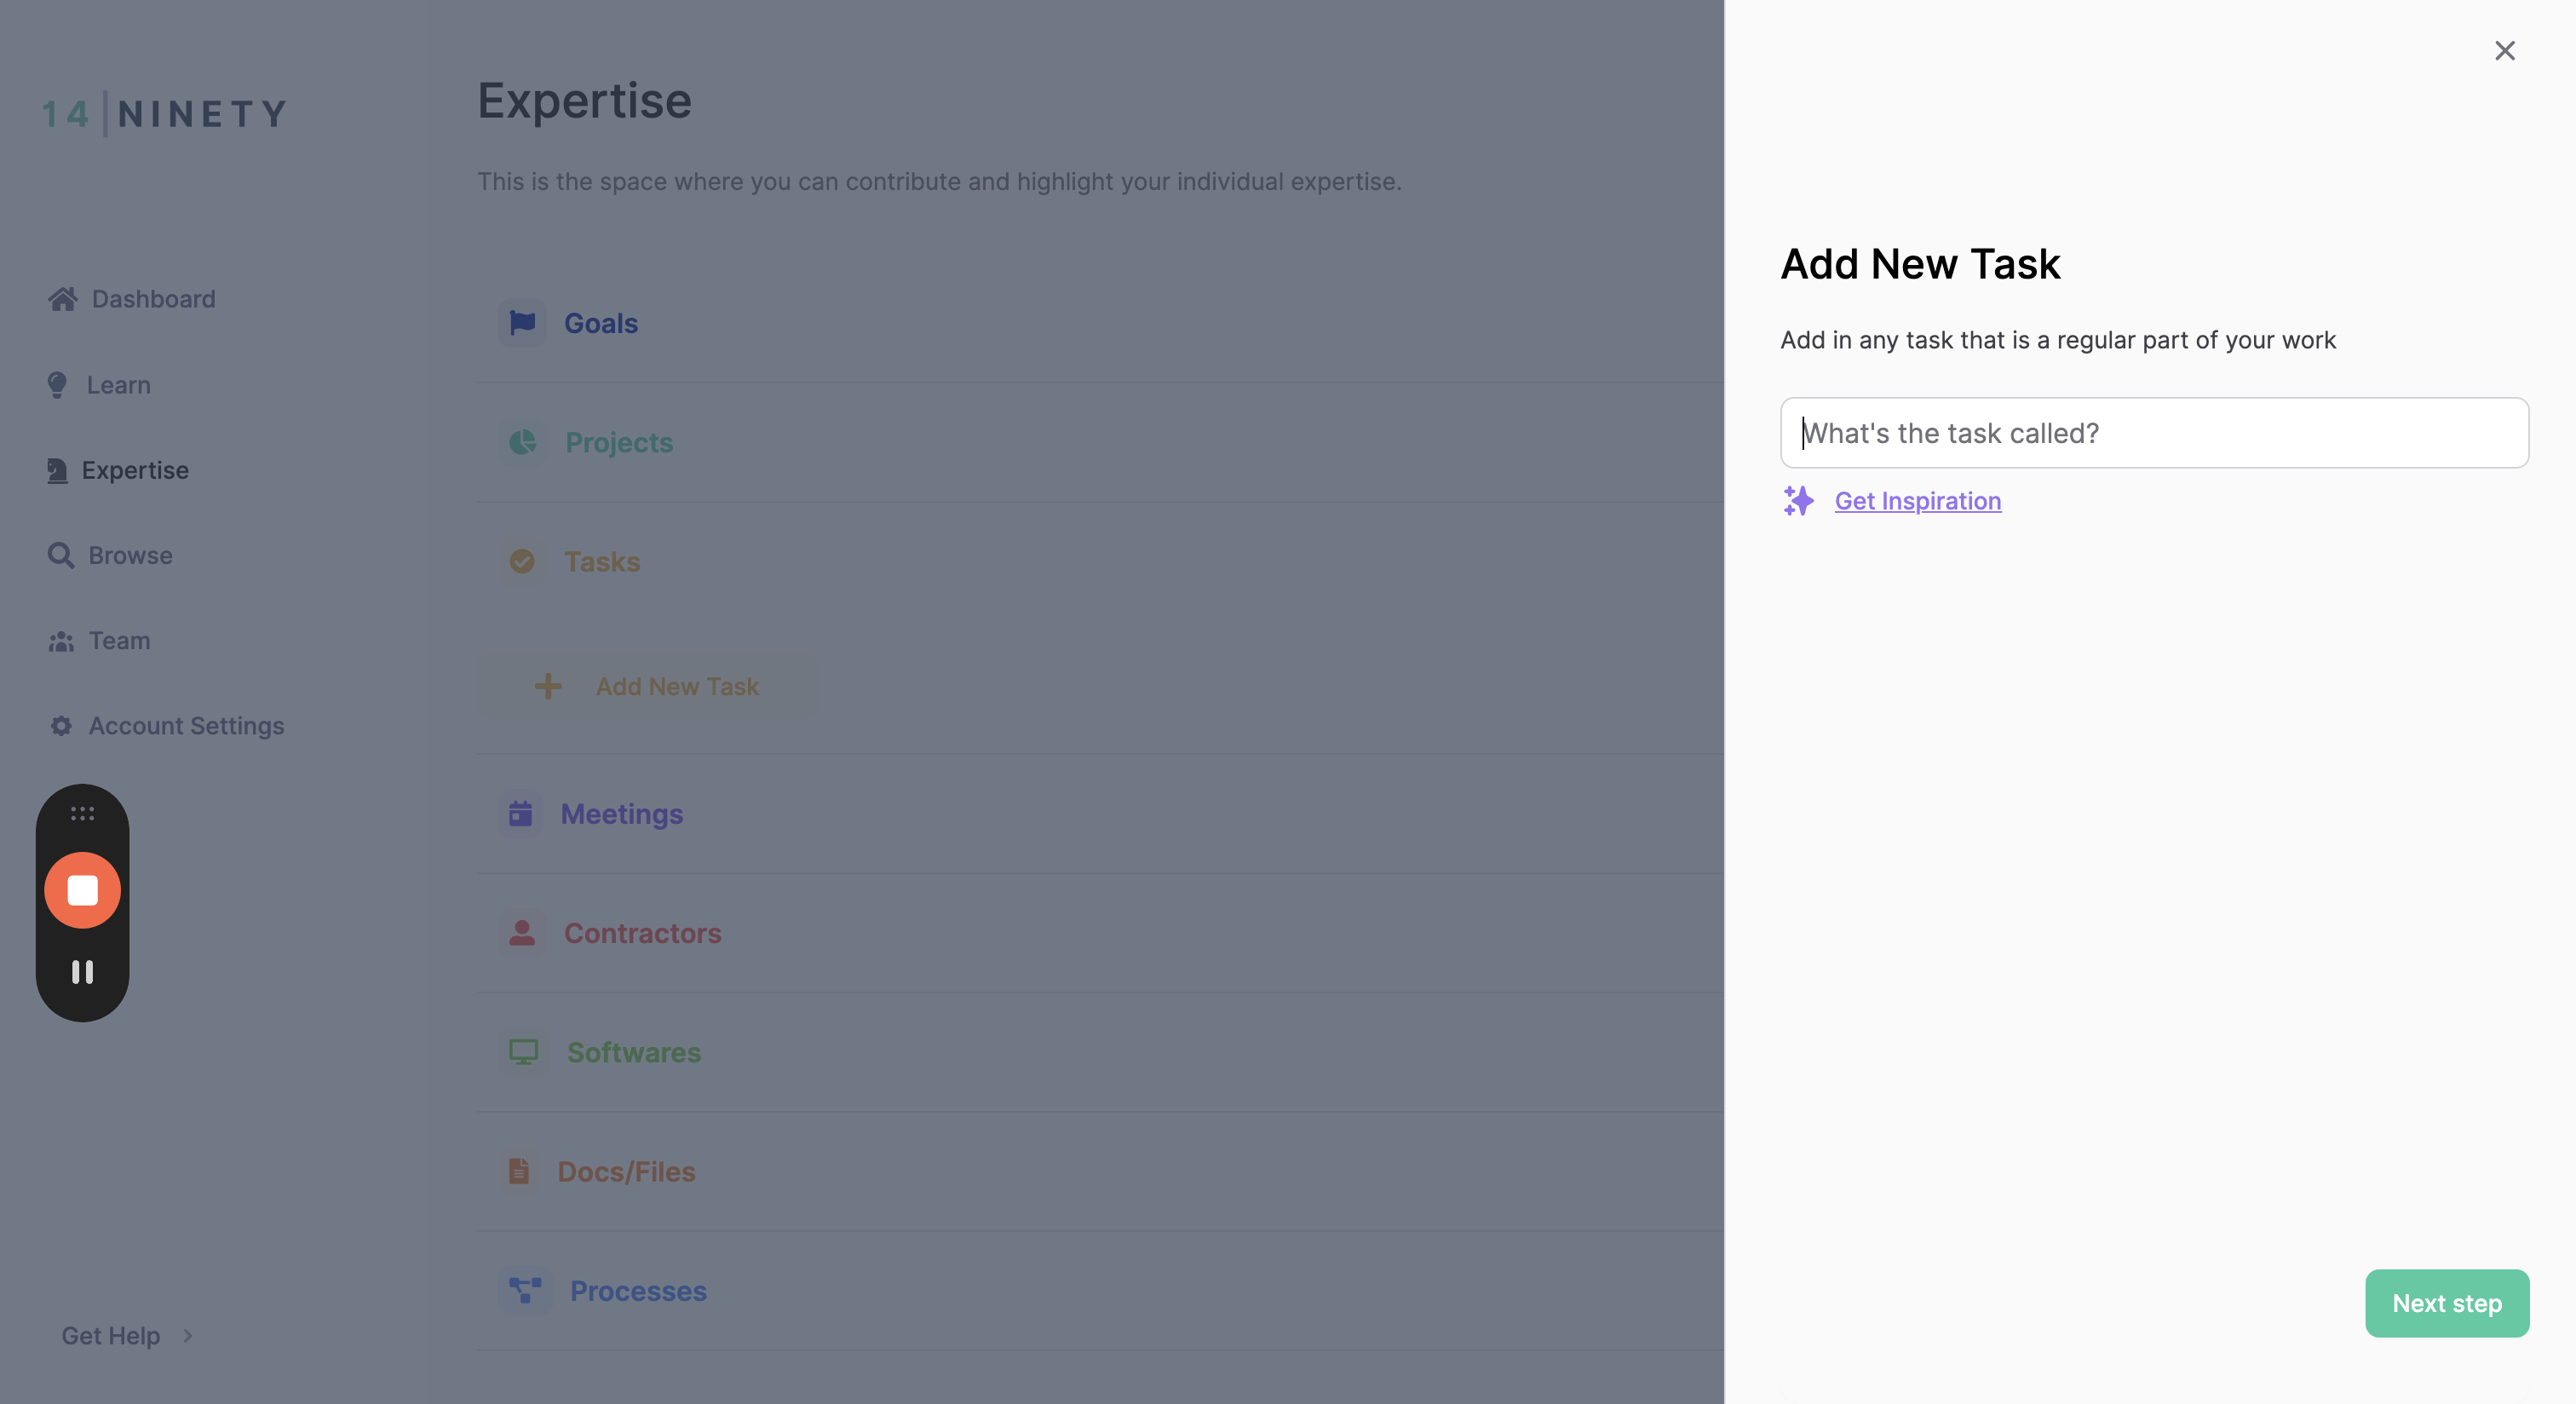Expand the Softwares section
Screen dimensions: 2576x1404
coord(633,1052)
